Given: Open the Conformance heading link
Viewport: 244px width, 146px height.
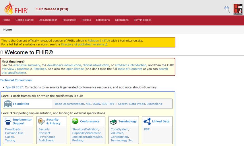Looking at the screenshot, I should 90,121.
